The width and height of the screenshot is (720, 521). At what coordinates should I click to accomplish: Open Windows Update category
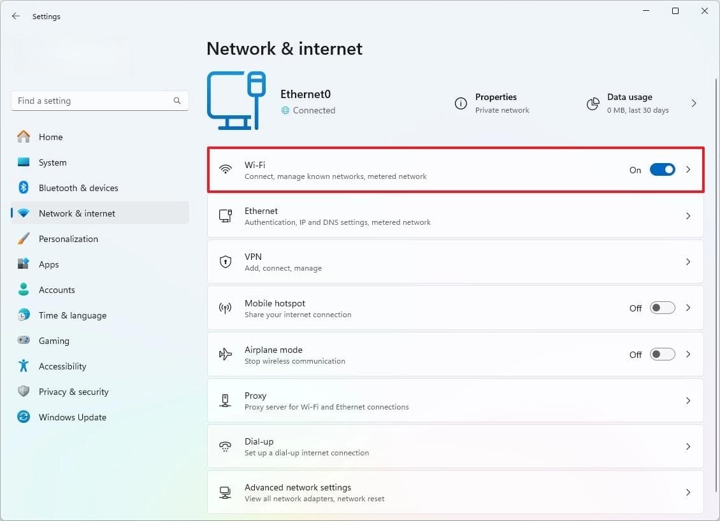[100, 417]
